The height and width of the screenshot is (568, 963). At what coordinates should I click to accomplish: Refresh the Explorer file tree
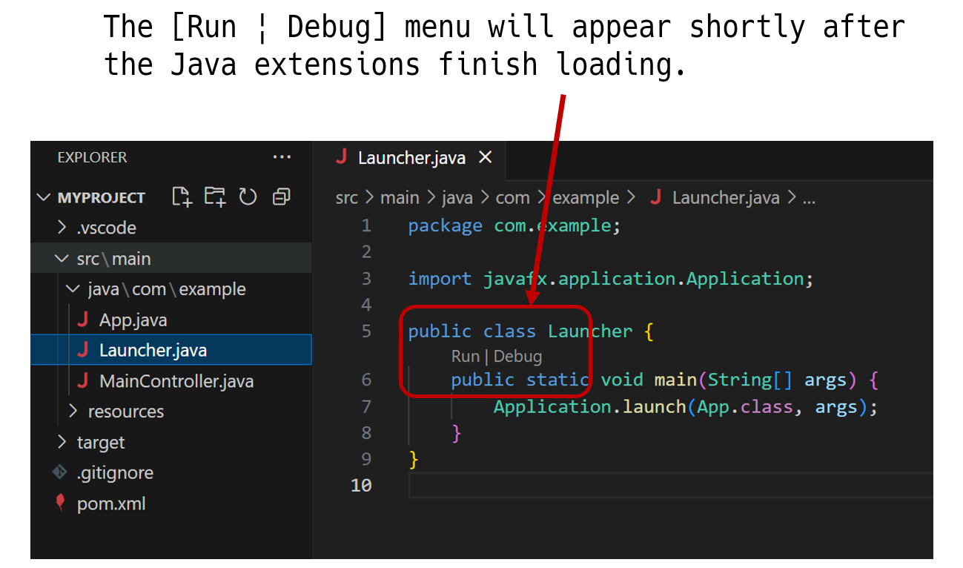pos(248,197)
